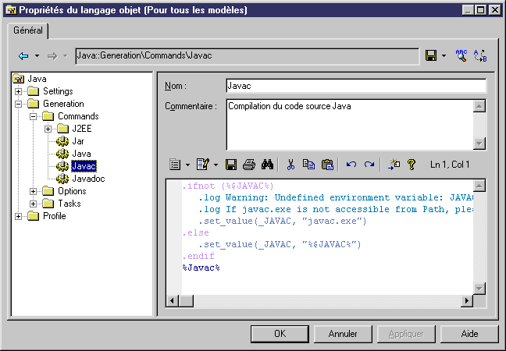Select the Tasks tree item
The height and width of the screenshot is (351, 506).
pyautogui.click(x=69, y=204)
